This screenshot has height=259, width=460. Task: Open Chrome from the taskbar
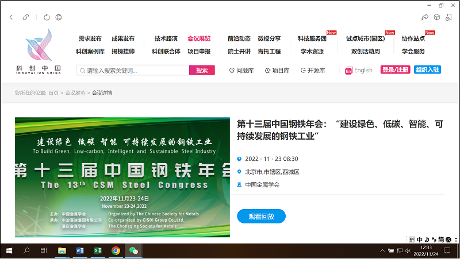(x=116, y=251)
